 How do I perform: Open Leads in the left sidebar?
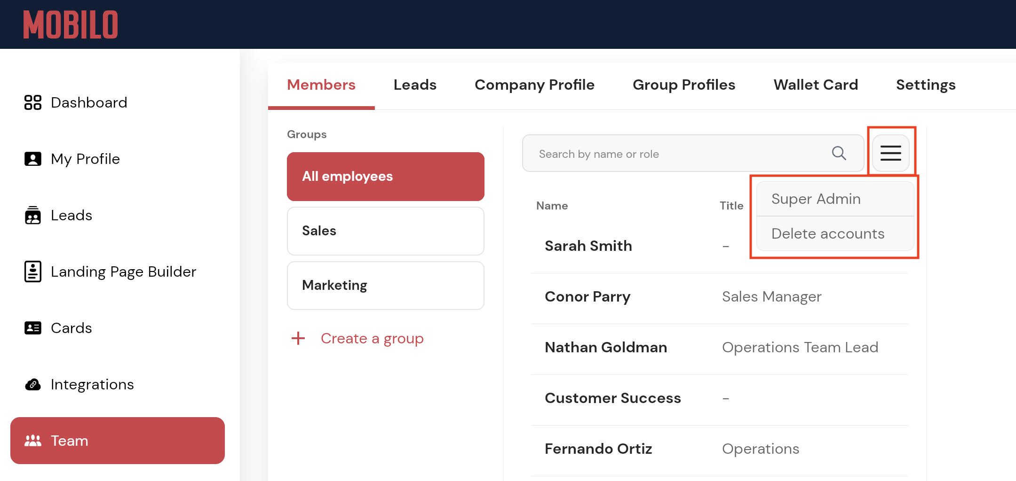coord(71,215)
